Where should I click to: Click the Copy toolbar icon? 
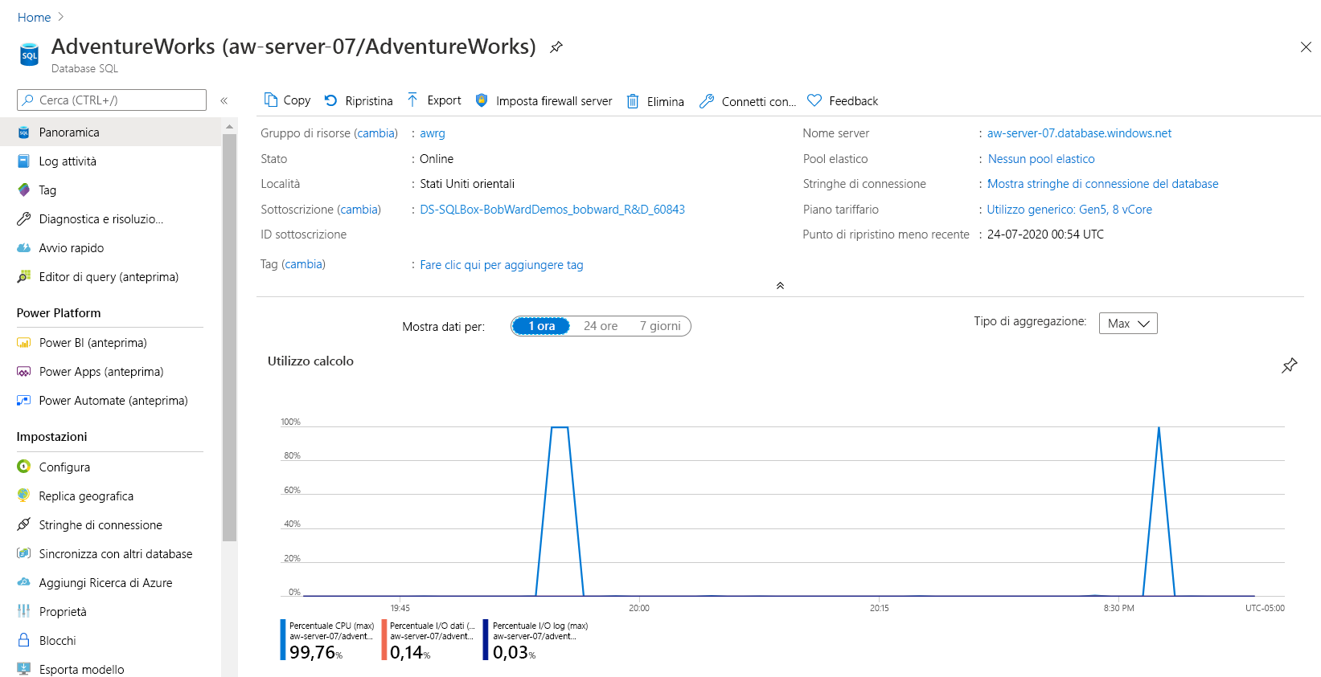pos(271,100)
